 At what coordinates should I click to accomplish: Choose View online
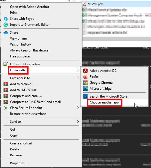point(41,38)
